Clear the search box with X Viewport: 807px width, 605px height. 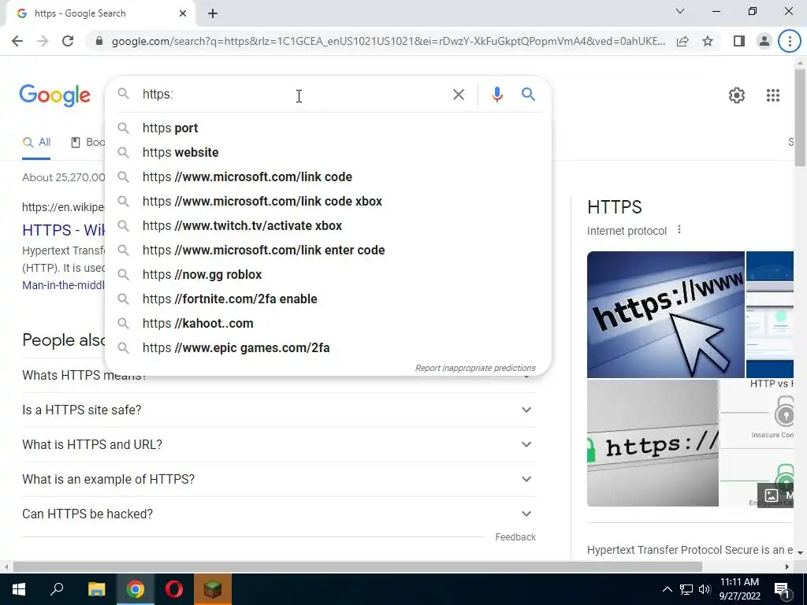point(458,95)
